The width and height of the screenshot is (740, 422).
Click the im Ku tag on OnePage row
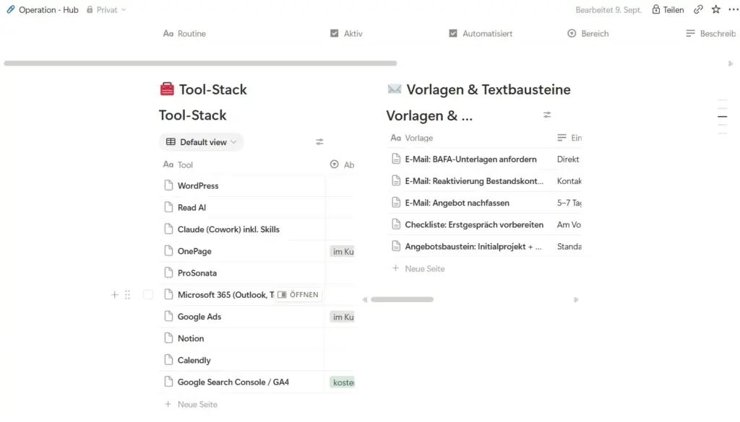click(x=343, y=252)
